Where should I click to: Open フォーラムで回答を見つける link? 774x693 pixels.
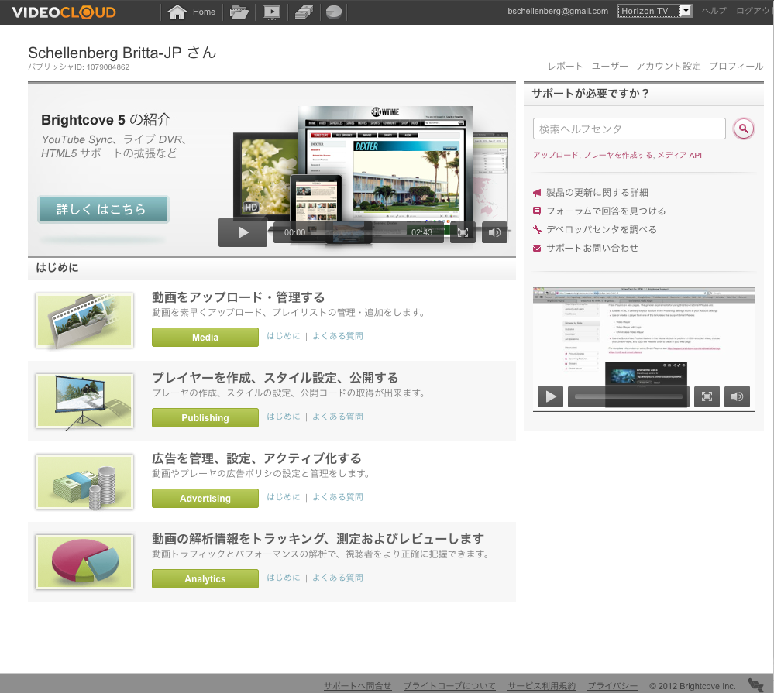point(606,211)
